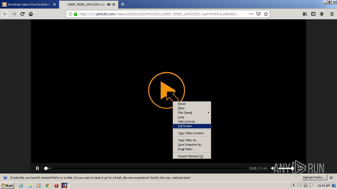Enable Loop from the context menu
The image size is (337, 189).
192,117
